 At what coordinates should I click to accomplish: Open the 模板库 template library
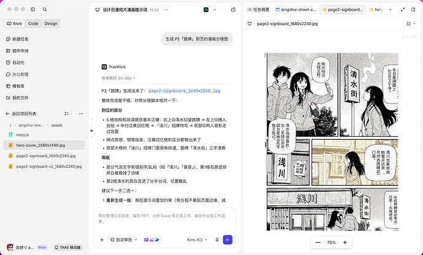[x=15, y=86]
